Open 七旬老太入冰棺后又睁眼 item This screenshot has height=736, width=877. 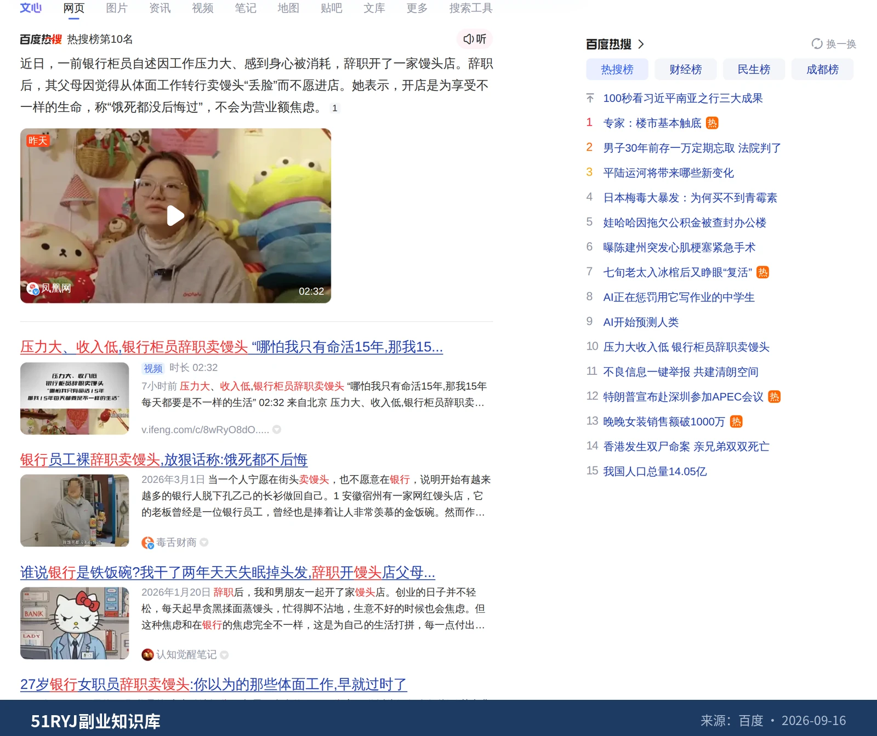click(677, 272)
